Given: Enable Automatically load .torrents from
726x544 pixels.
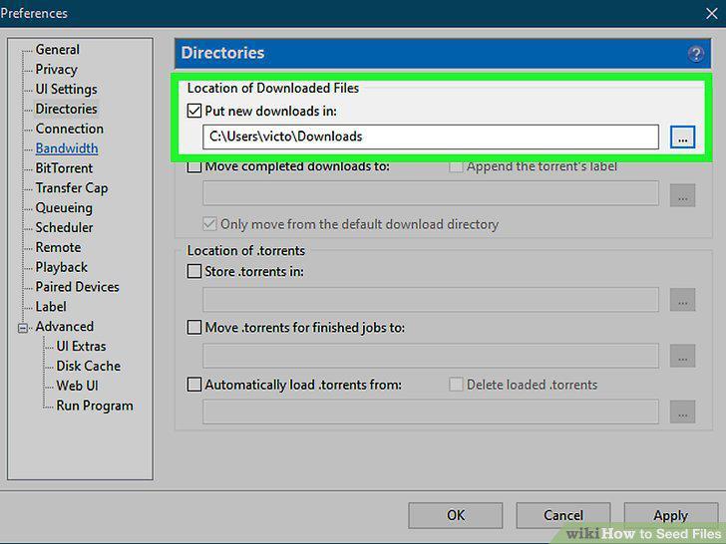Looking at the screenshot, I should point(194,385).
